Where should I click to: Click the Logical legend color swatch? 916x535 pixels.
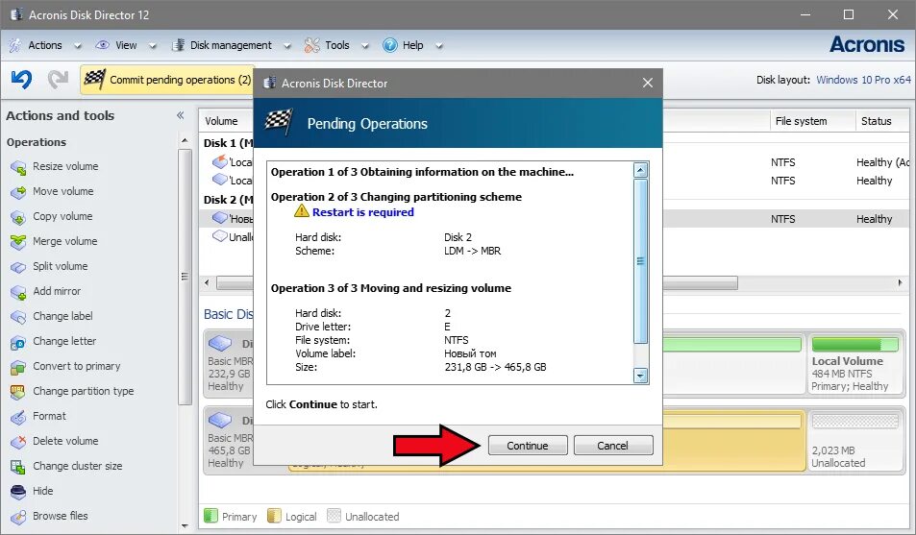[274, 516]
